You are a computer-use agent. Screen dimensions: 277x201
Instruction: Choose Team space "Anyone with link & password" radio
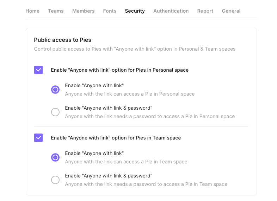tap(55, 180)
